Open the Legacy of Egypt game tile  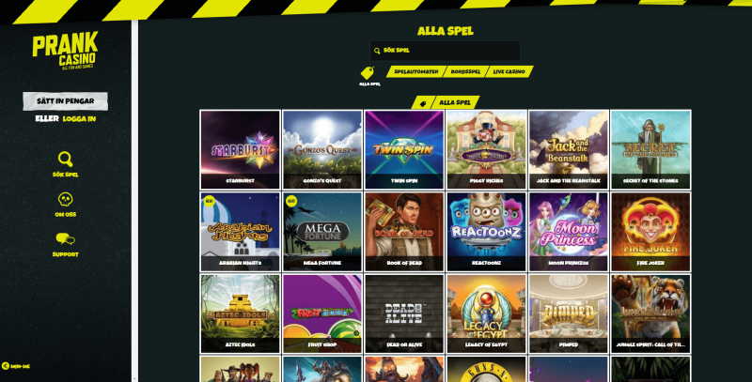[486, 313]
